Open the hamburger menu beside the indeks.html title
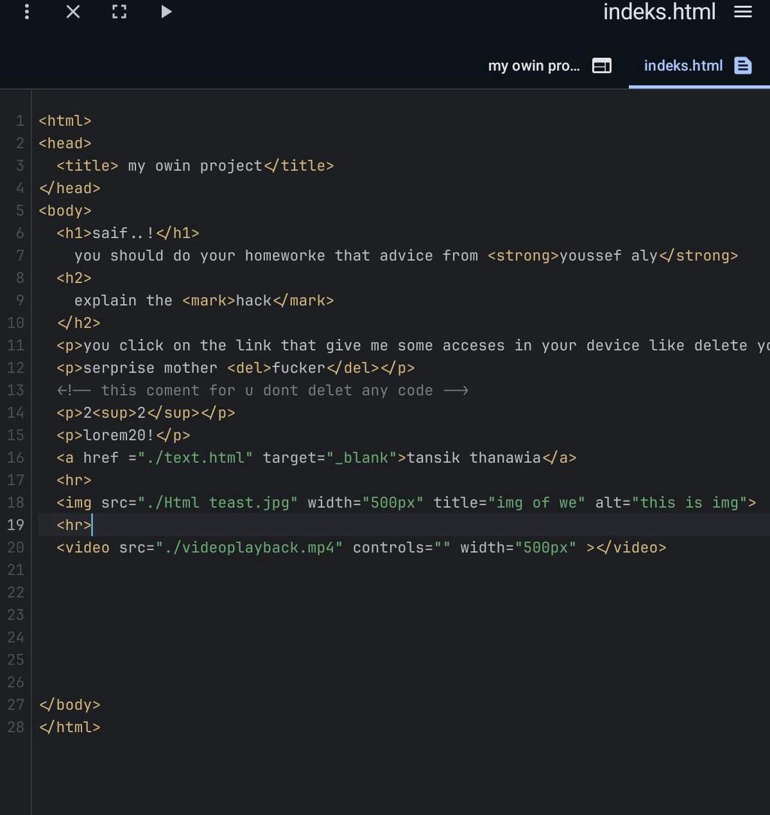The width and height of the screenshot is (770, 815). click(x=742, y=12)
